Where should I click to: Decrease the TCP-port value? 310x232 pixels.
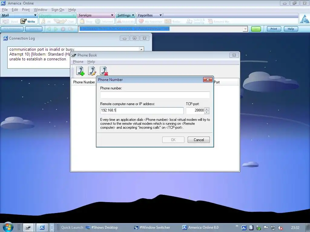point(206,112)
